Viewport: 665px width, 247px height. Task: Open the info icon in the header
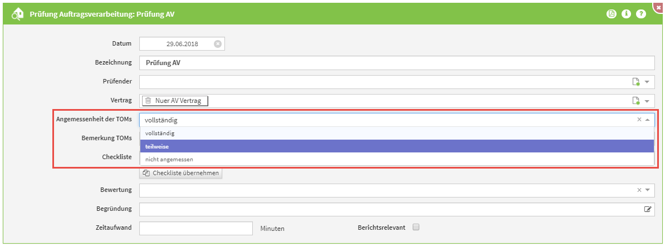[x=626, y=14]
